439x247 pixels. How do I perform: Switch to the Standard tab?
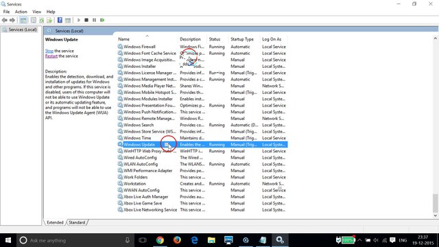tap(77, 222)
